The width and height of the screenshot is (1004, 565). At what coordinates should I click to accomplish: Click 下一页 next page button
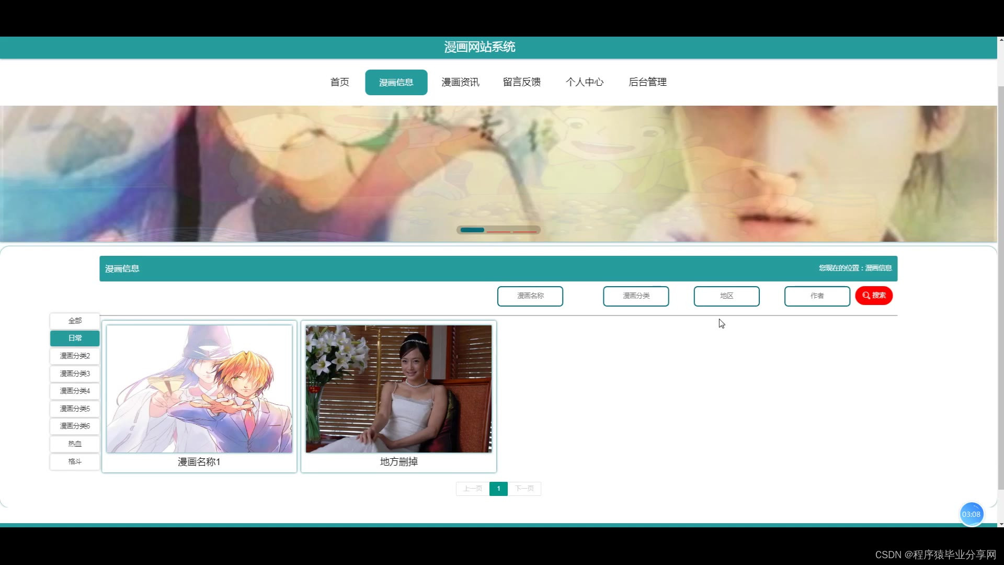point(524,489)
